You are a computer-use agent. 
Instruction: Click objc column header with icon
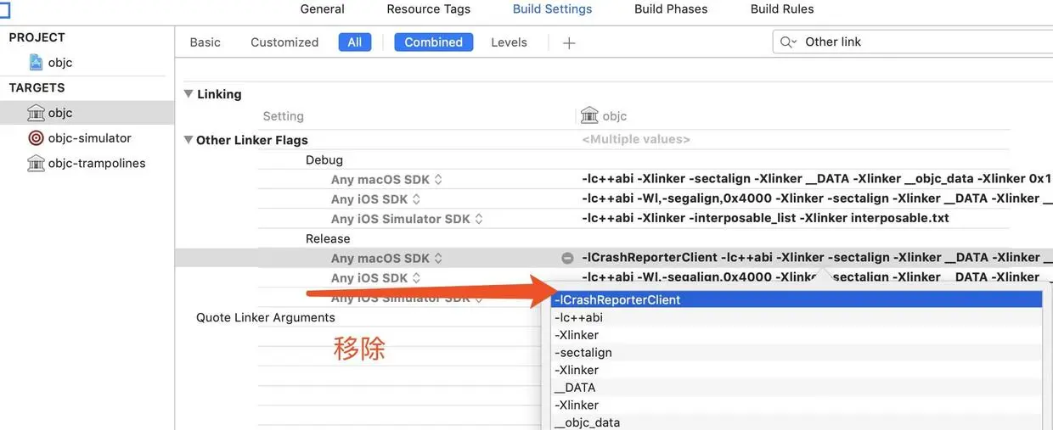(604, 116)
